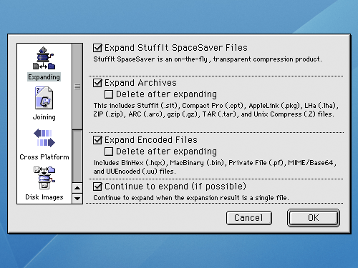Click the archive formats description starting 'This includes StuffIt'
Image resolution: width=358 pixels, height=268 pixels.
(216, 110)
